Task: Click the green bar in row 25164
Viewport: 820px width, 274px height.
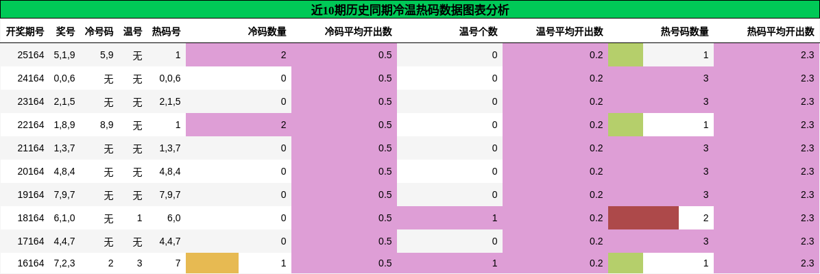Action: [625, 55]
